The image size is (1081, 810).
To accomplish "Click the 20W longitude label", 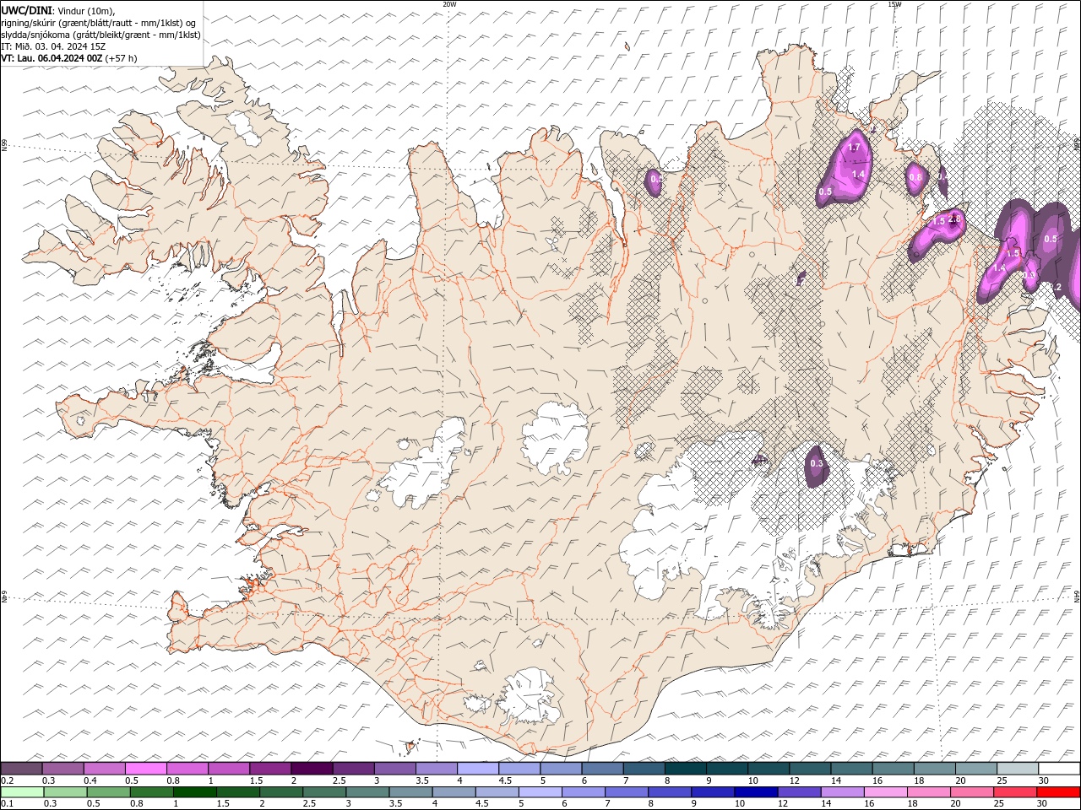I will (449, 4).
